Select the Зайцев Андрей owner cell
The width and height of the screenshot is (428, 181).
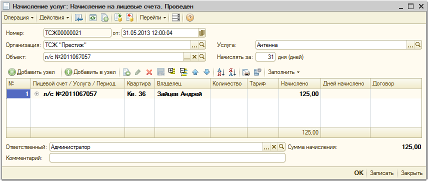(182, 94)
